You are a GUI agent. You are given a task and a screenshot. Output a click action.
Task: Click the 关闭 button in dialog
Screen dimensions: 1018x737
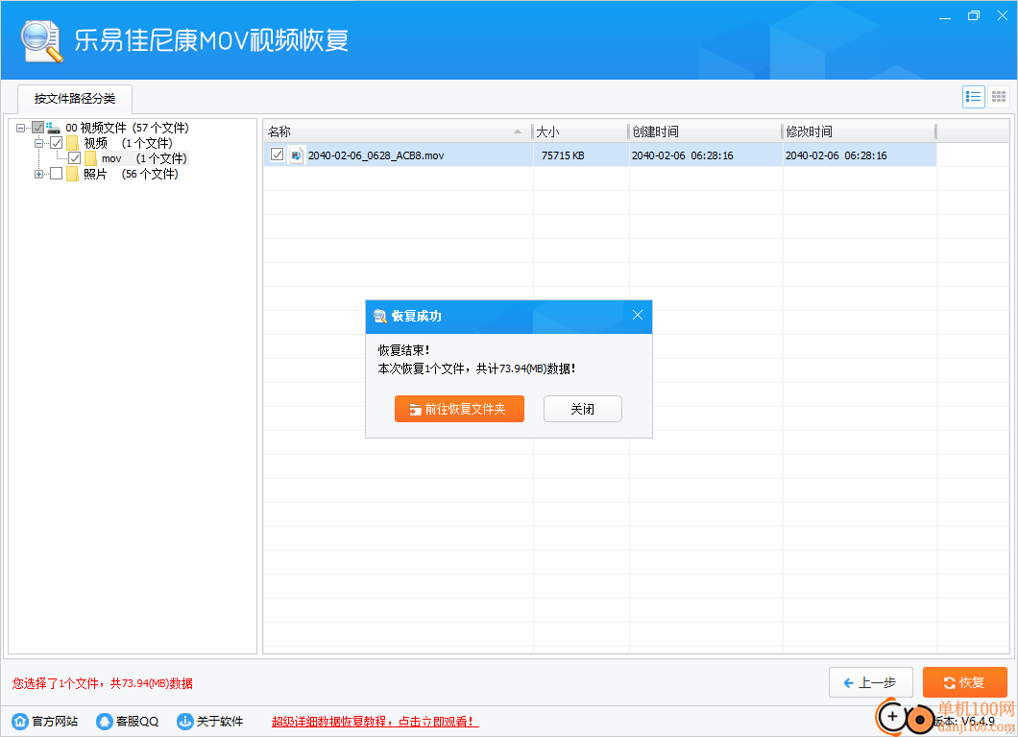click(x=582, y=409)
